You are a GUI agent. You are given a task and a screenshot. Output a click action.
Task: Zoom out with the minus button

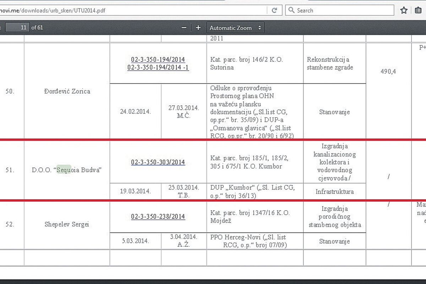[184, 28]
